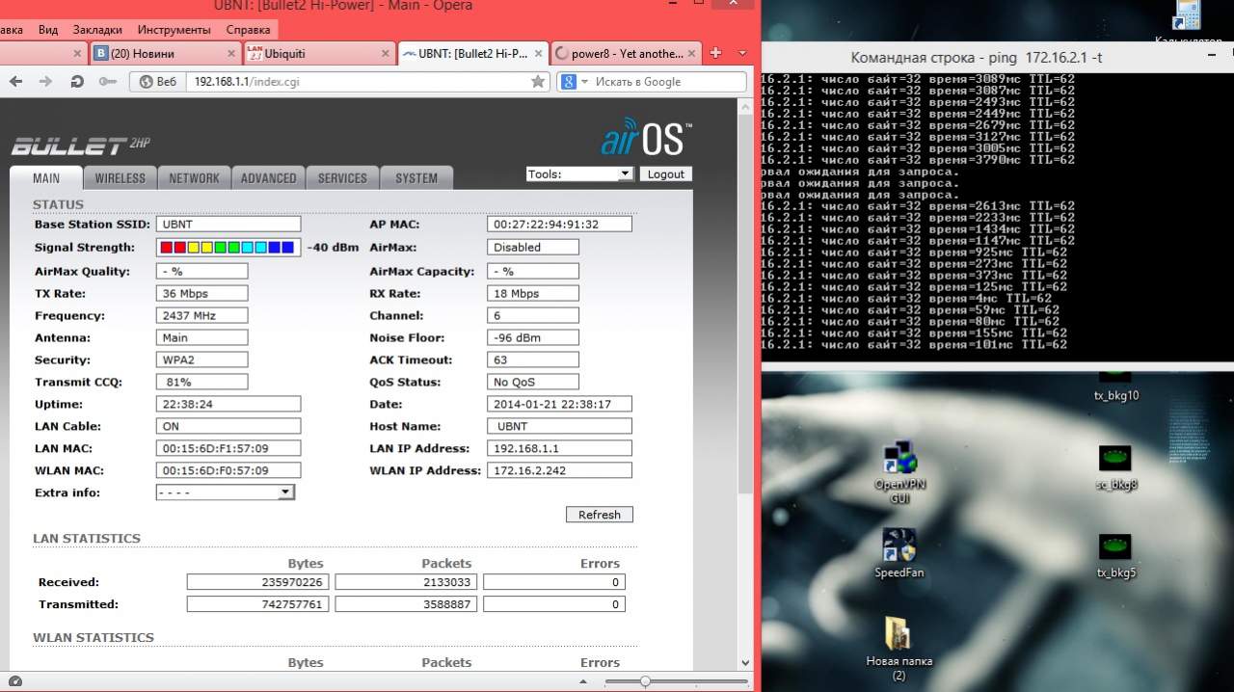
Task: Adjust the page zoom slider
Action: pyautogui.click(x=645, y=681)
